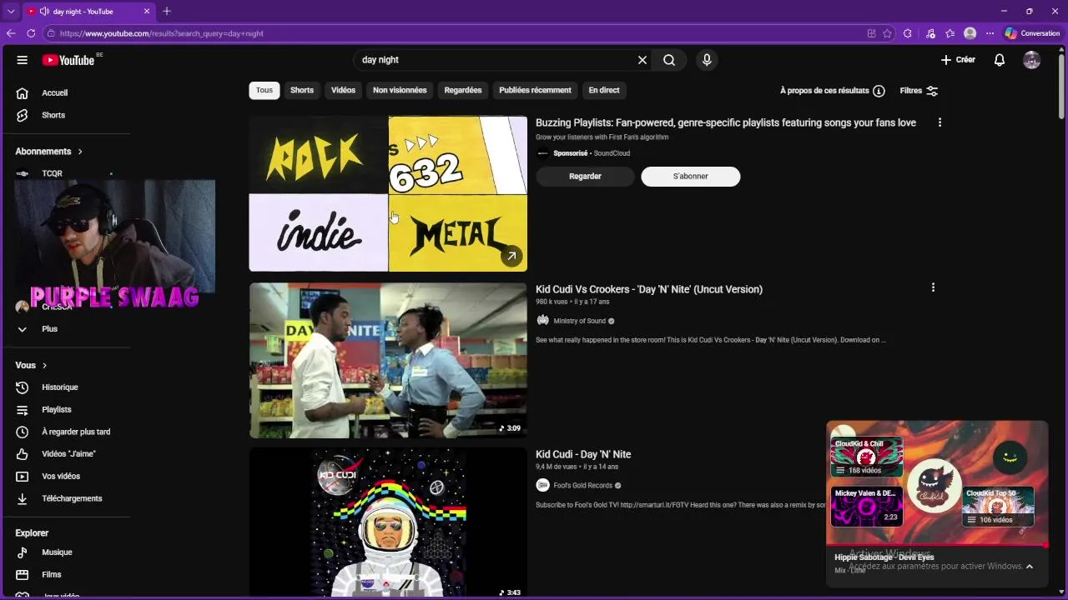This screenshot has width=1068, height=600.
Task: Expand the Vous section
Action: 32,365
